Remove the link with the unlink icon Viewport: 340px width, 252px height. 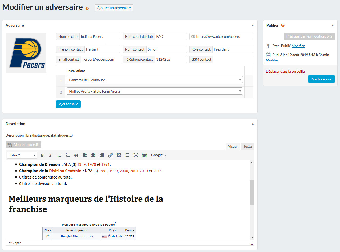click(x=119, y=155)
